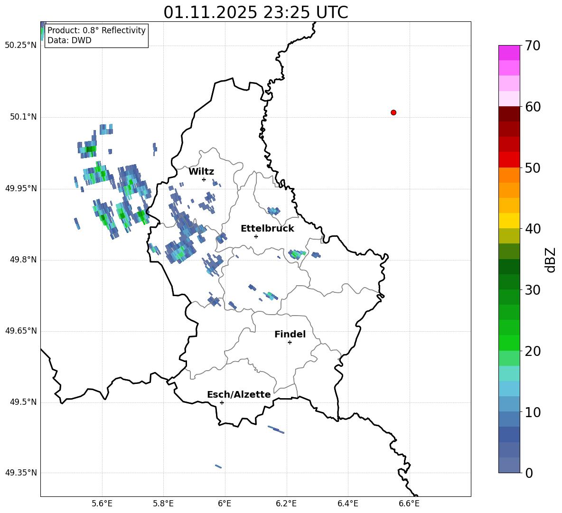
Task: Click the Ettelbruck city label
Action: pos(267,229)
